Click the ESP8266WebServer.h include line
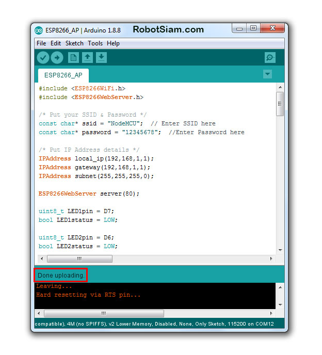322x355 pixels. tap(91, 97)
